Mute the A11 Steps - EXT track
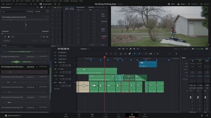 [x=70, y=86]
